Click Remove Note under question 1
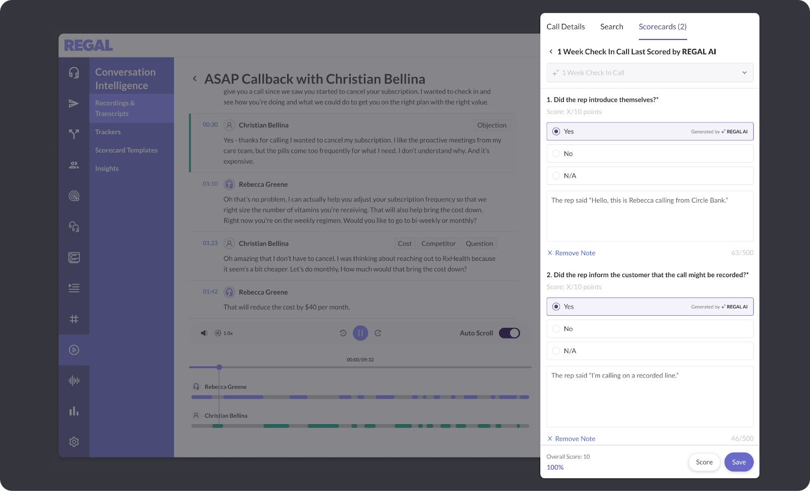810x491 pixels. pyautogui.click(x=571, y=253)
